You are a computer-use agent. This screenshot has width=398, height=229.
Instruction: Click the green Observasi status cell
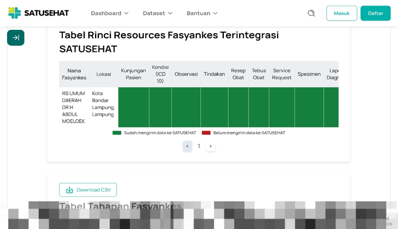186,107
